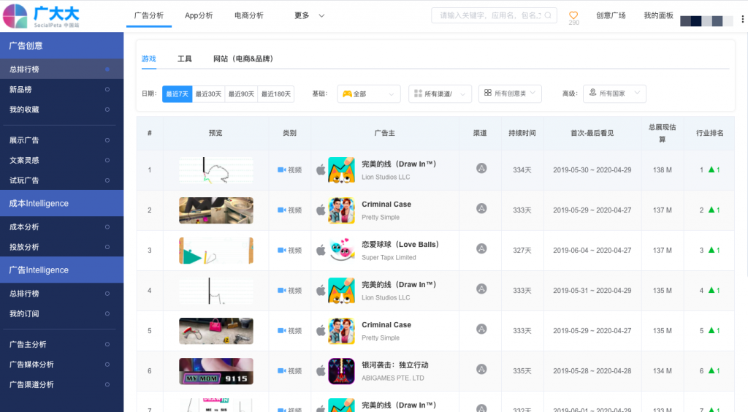748x412 pixels.
Task: Click the channel icon in row 2
Action: (481, 208)
